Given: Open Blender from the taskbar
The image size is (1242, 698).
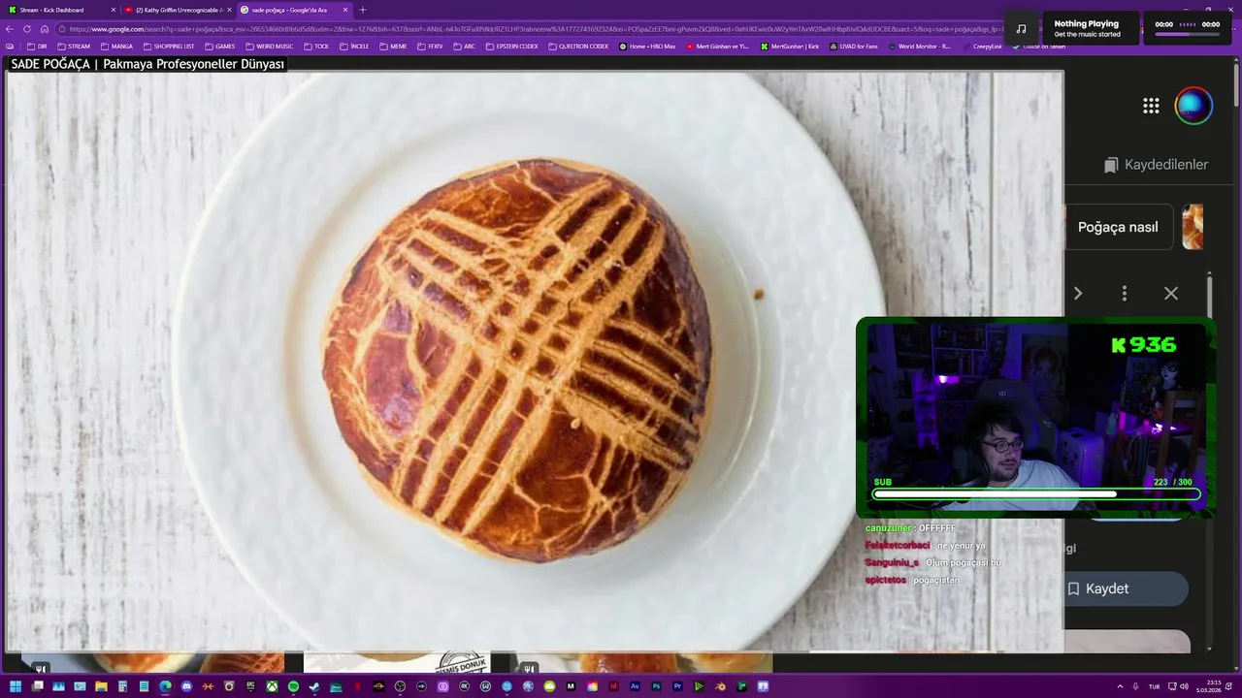Looking at the screenshot, I should (x=720, y=686).
